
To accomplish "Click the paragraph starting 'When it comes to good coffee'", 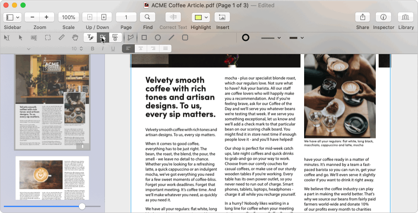I will pos(181,172).
